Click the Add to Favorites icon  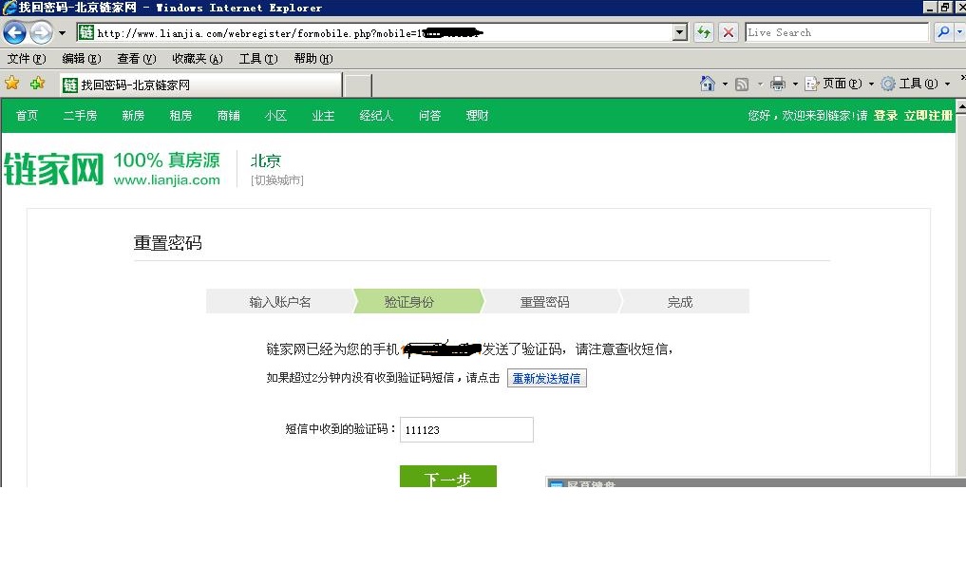click(x=38, y=84)
